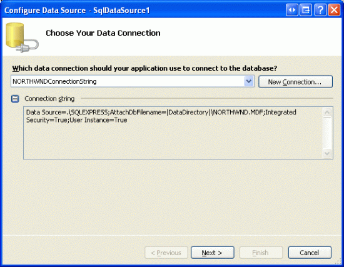This screenshot has height=267, width=344.
Task: Open help with the question mark icon
Action: [320, 10]
